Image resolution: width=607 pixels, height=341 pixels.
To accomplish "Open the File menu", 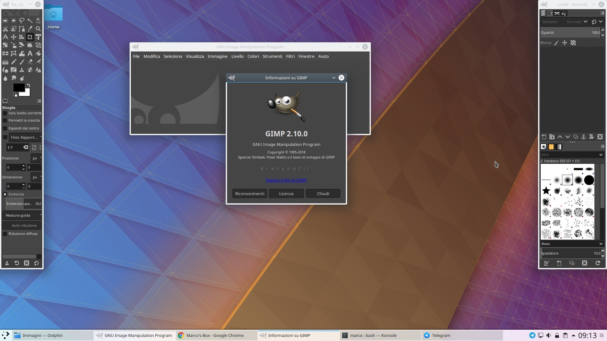I will point(136,56).
